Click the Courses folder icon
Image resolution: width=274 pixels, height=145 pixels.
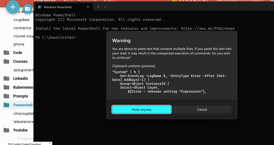point(6,61)
